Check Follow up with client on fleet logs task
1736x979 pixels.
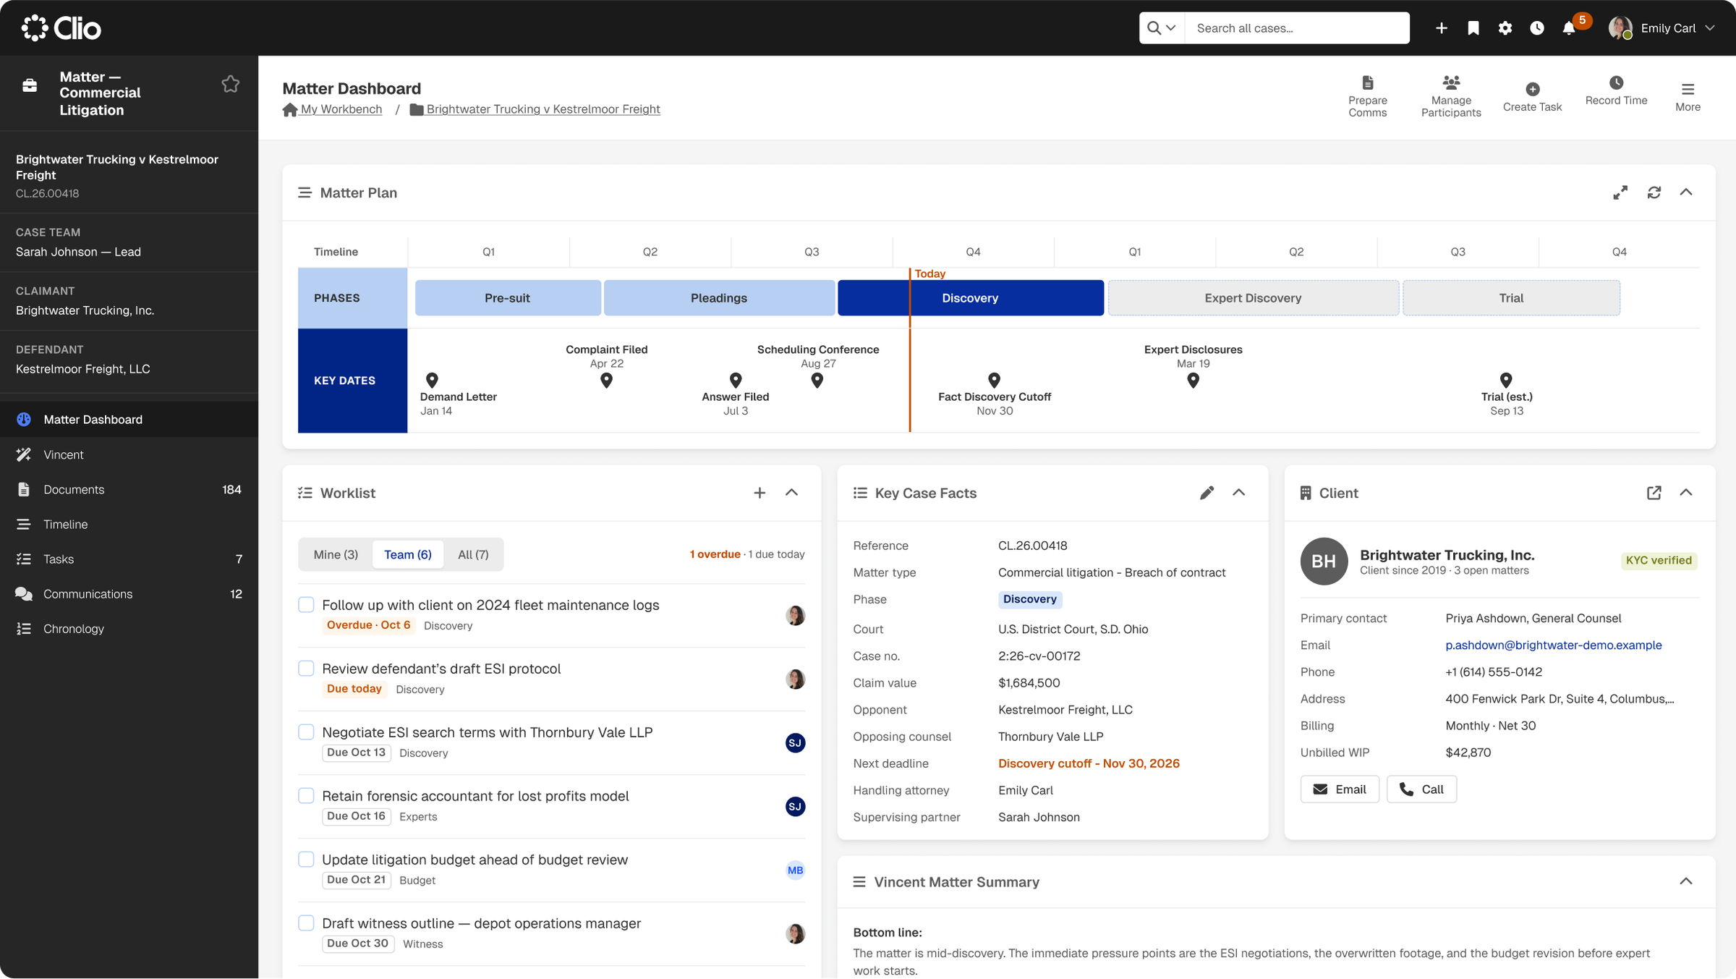(306, 604)
